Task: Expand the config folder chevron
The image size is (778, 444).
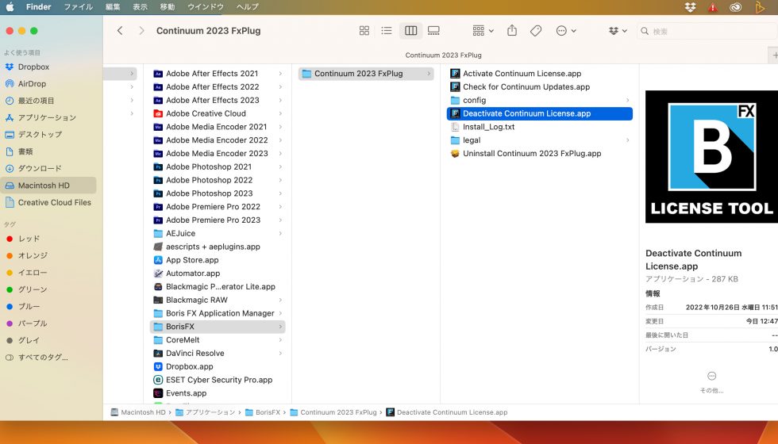Action: (x=628, y=100)
